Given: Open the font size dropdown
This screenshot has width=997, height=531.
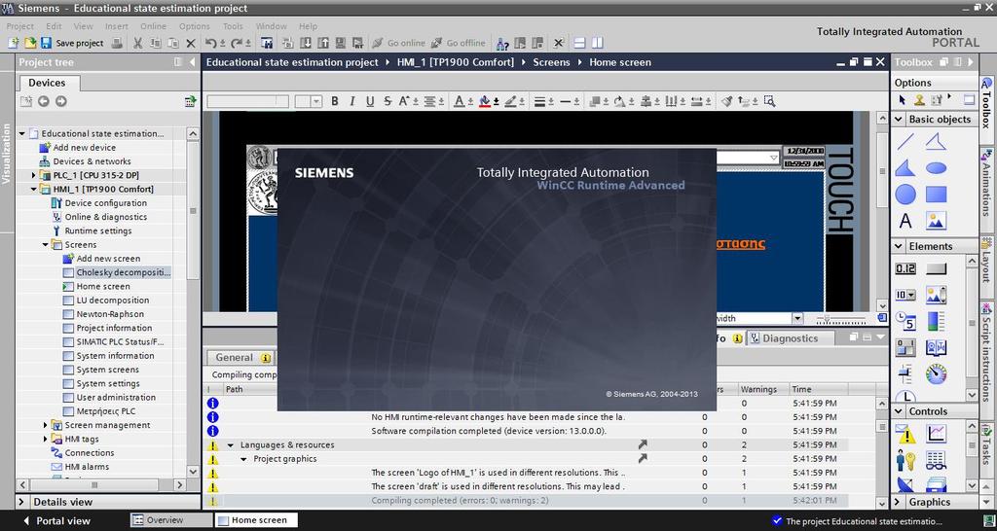Looking at the screenshot, I should 316,101.
